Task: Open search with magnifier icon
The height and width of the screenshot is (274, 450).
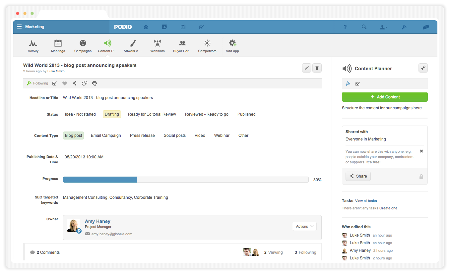Action: point(364,27)
